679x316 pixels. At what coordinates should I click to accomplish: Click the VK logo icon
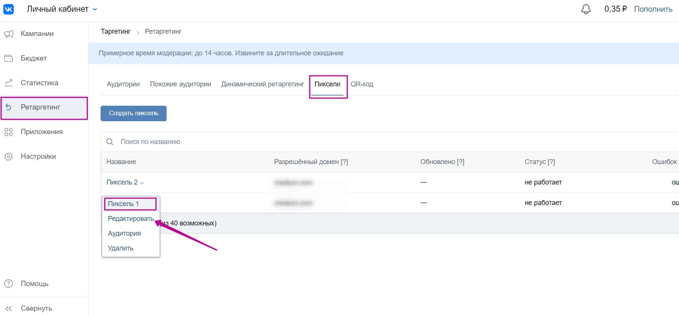coord(8,9)
